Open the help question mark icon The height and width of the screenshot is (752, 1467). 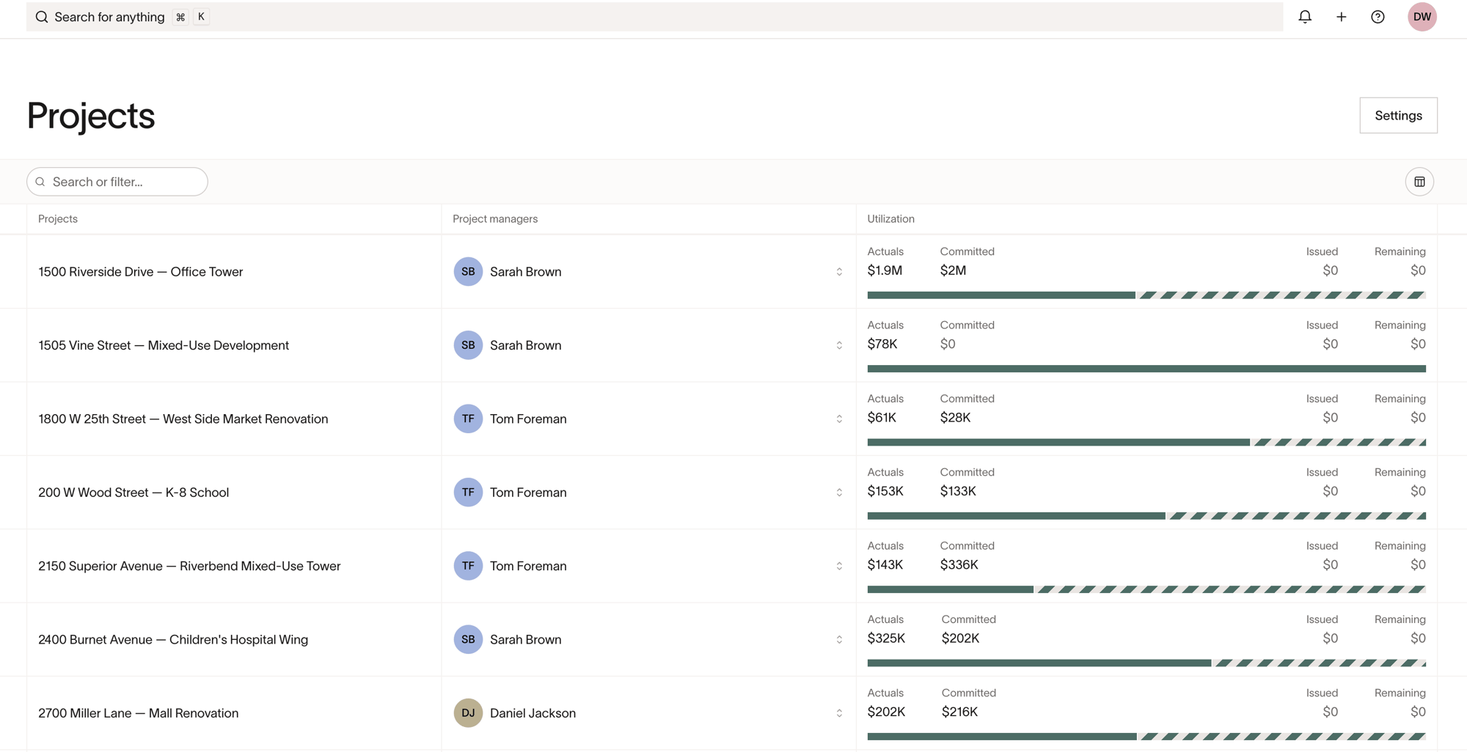click(1378, 17)
